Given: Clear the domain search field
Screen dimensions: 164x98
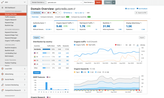Looking at the screenshot, I should [81, 3].
